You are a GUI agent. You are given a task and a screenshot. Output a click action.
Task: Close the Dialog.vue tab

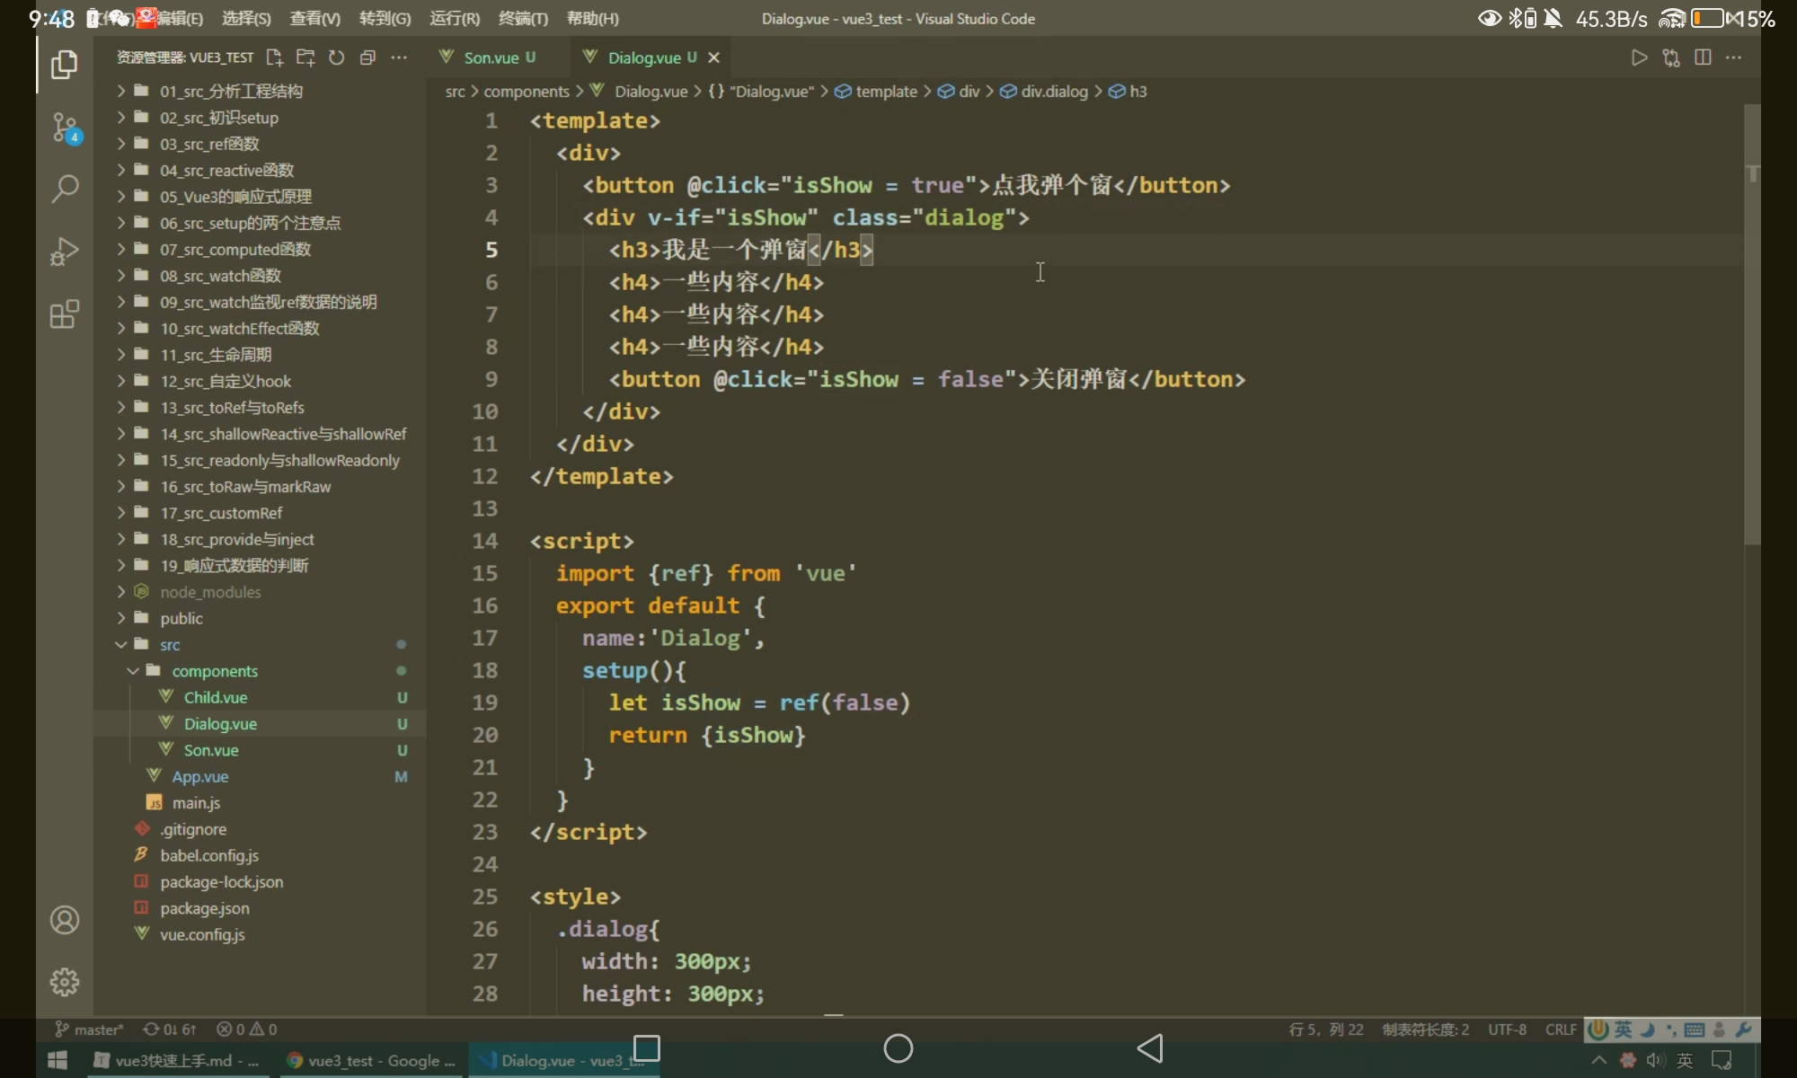tap(714, 57)
